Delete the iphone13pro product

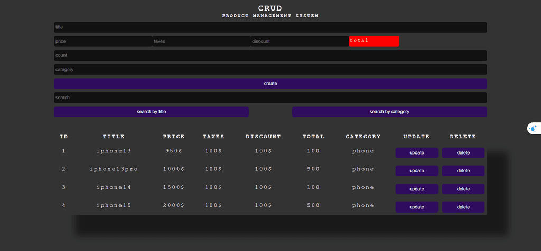(463, 171)
